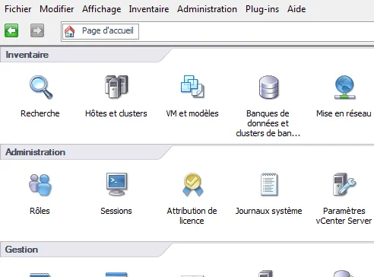Open VM et modèles icon
The width and height of the screenshot is (374, 277).
point(192,87)
